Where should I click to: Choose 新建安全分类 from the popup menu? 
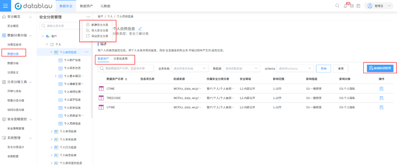click(x=97, y=25)
